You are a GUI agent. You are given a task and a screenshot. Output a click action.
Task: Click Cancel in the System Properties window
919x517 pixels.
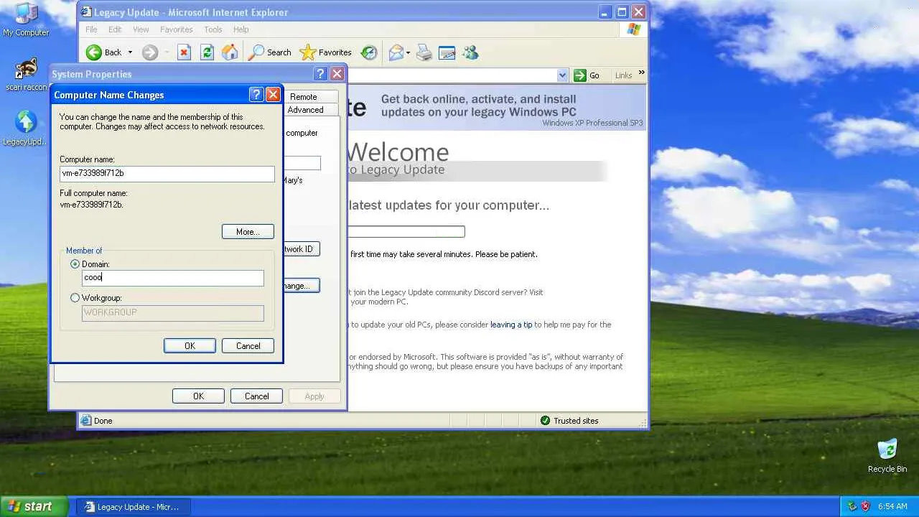[x=256, y=396]
